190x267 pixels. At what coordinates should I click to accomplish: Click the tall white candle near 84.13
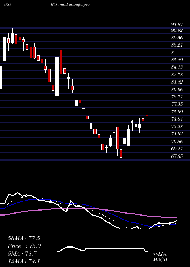point(57,76)
